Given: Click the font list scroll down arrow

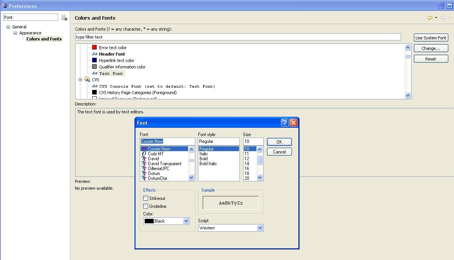Looking at the screenshot, I should 191,177.
